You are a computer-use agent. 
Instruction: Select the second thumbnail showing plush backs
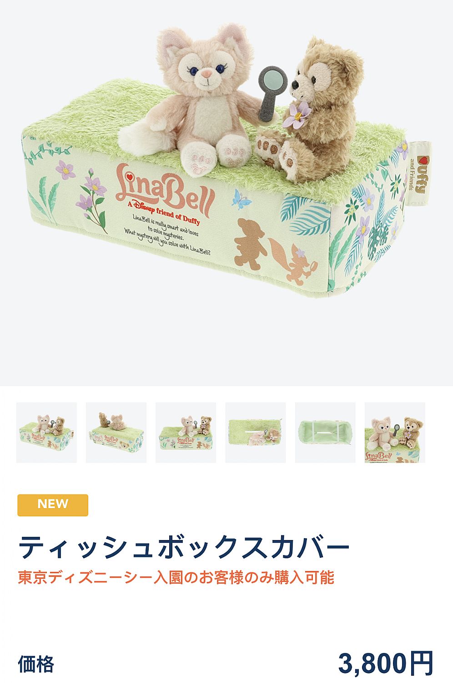(116, 433)
